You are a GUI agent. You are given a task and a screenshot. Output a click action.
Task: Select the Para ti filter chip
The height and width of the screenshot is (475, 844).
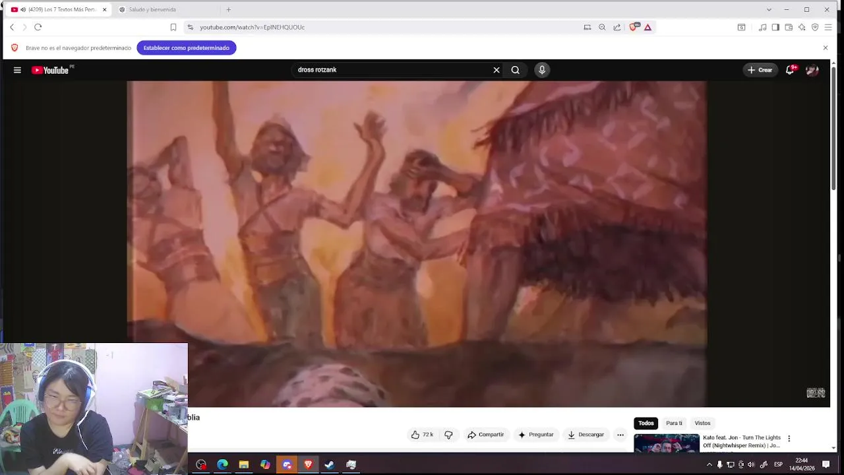(674, 423)
